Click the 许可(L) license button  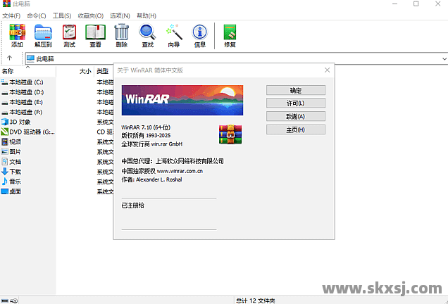(x=295, y=103)
